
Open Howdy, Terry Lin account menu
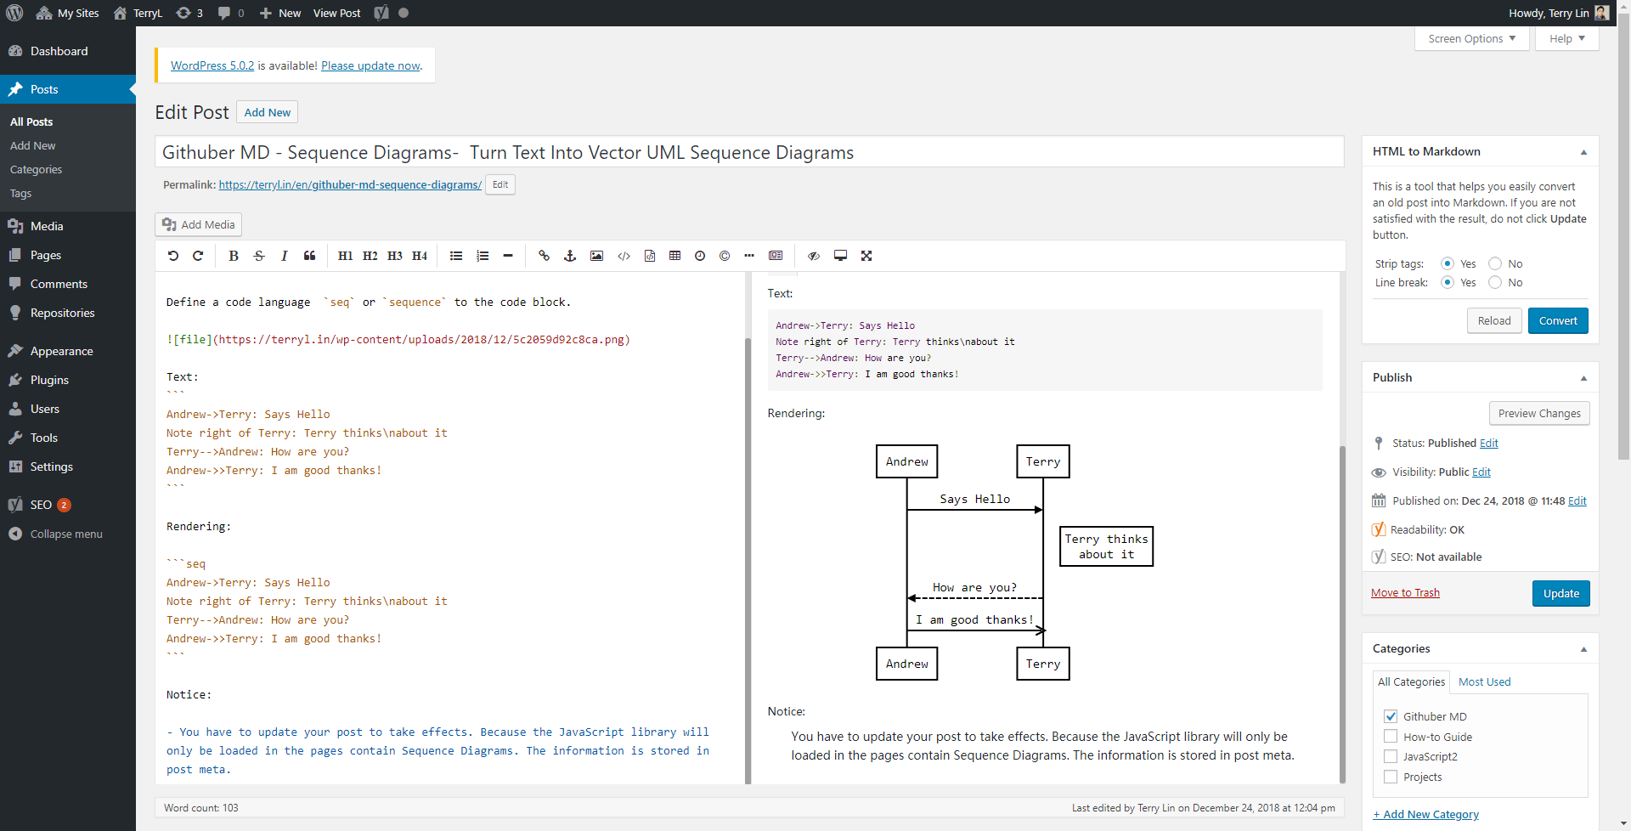1559,13
